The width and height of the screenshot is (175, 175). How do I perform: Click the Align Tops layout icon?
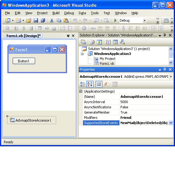40,28
